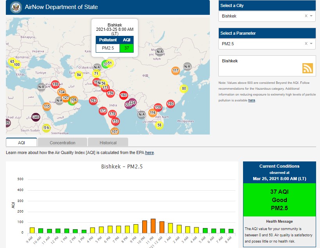Screen dimensions: 320x248
Task: Select the yellow 94 AQI map marker
Action: (x=79, y=75)
